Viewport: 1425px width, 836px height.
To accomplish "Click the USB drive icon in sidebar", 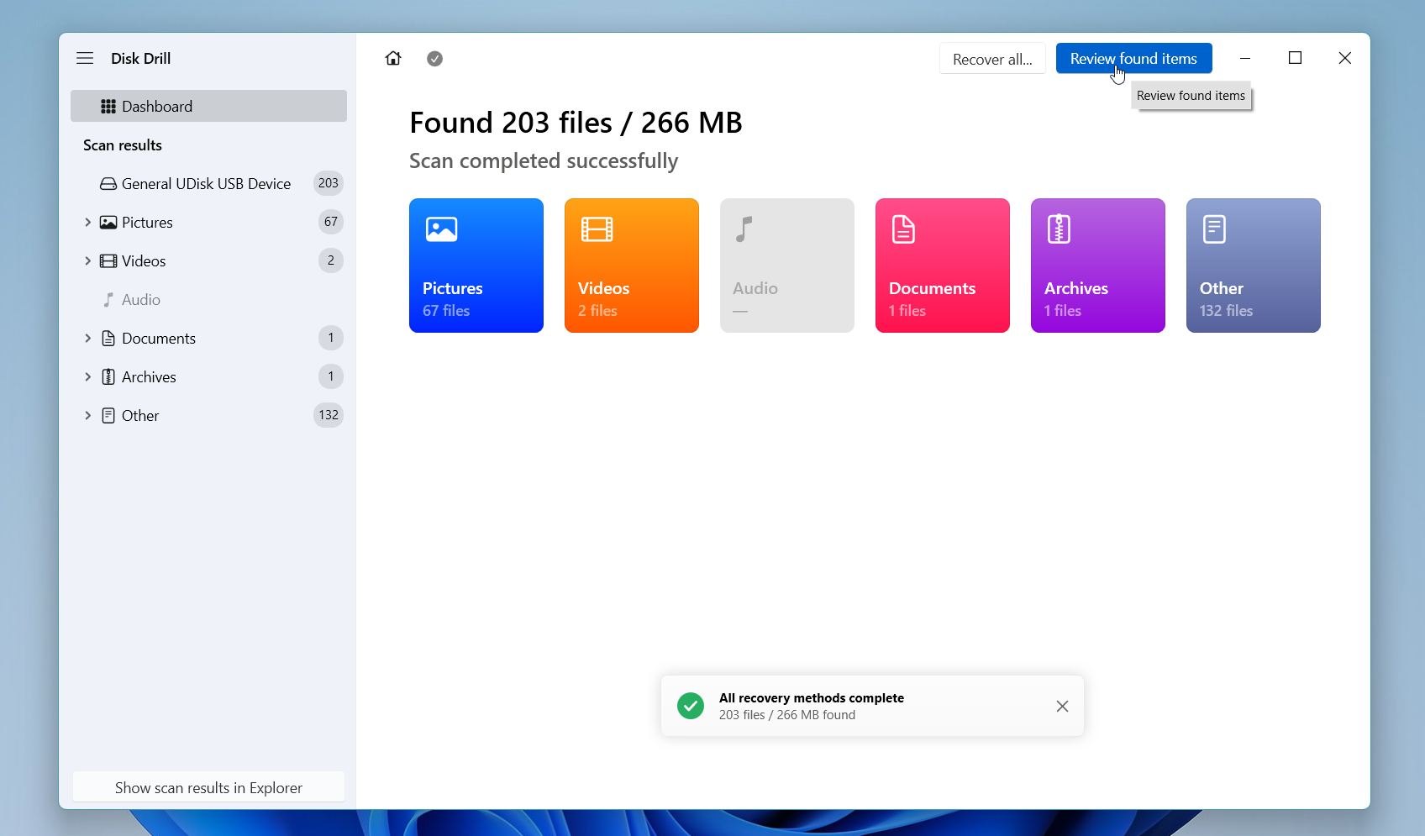I will [108, 183].
